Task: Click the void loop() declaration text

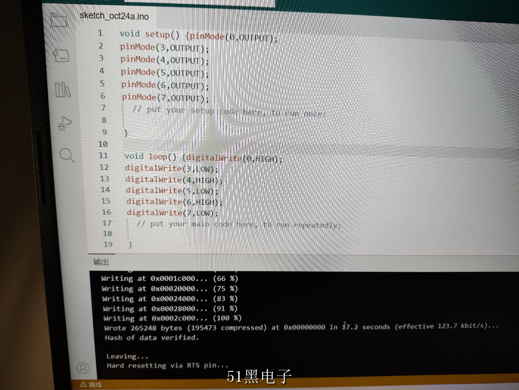Action: pos(151,156)
